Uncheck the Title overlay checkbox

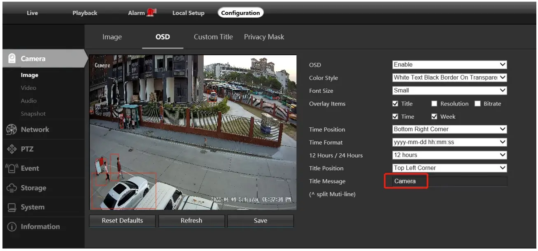pyautogui.click(x=395, y=104)
